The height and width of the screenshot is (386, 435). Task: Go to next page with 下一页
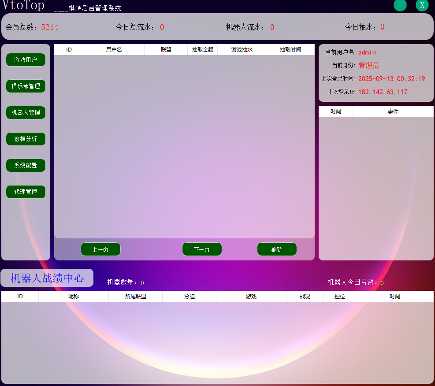click(202, 249)
